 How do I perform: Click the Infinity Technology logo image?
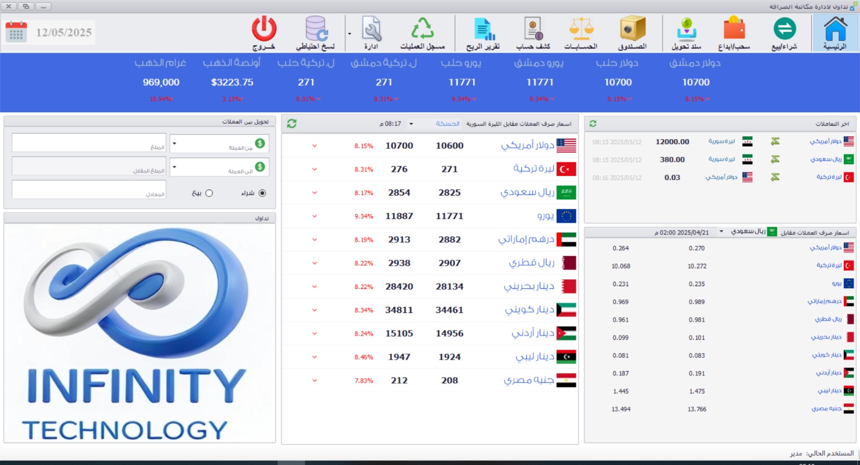click(x=139, y=333)
